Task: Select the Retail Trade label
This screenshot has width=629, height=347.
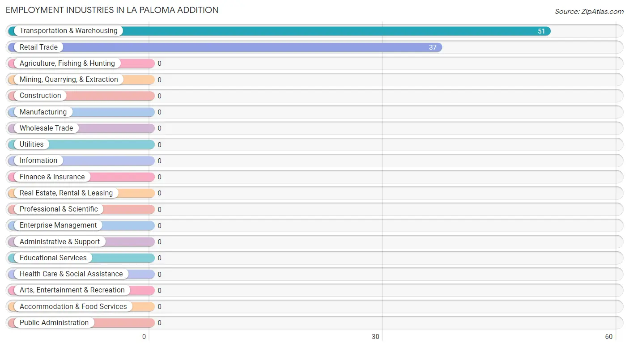Action: tap(38, 47)
